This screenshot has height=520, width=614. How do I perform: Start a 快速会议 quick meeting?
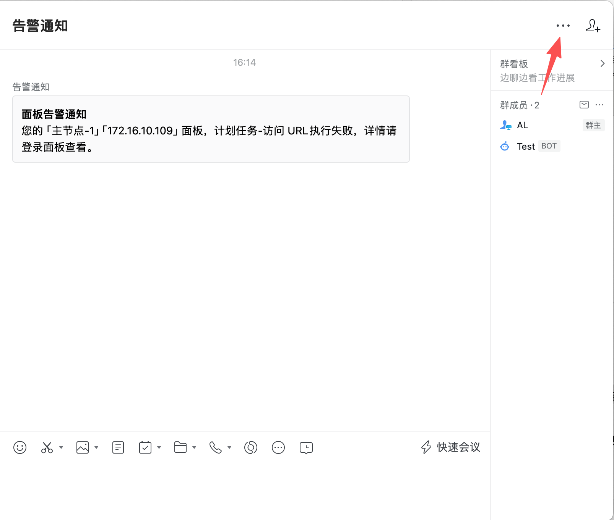[x=451, y=447]
